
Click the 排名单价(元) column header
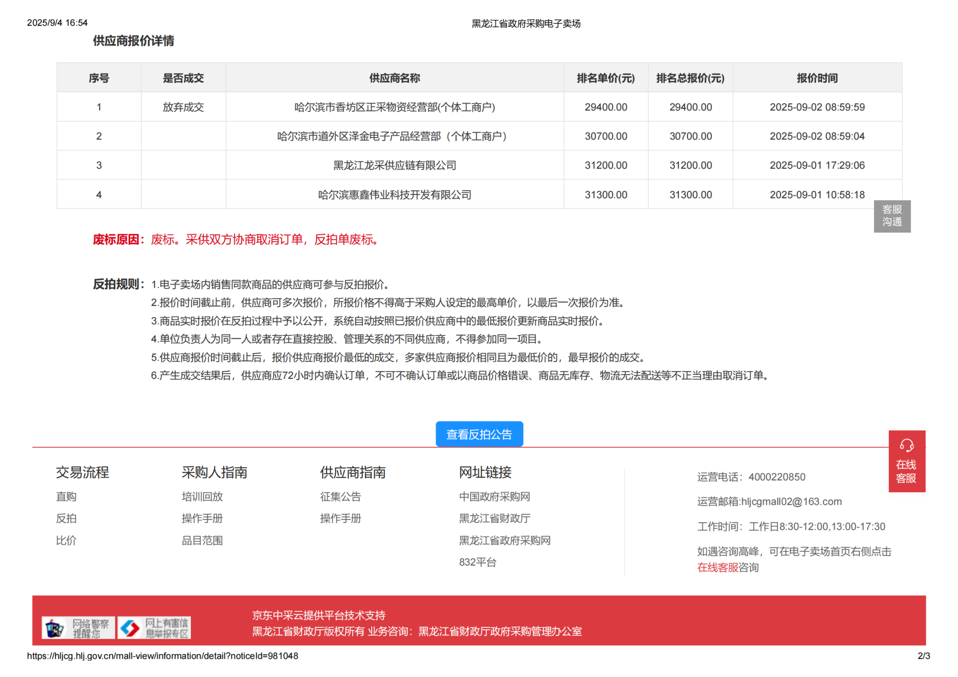pyautogui.click(x=605, y=78)
